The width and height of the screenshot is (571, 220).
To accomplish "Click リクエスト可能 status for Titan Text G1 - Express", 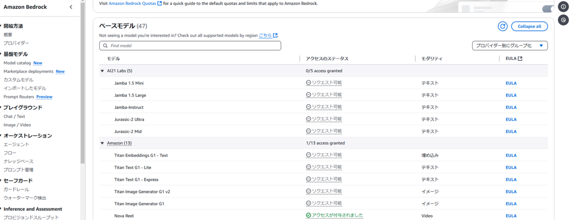I will pos(324,180).
